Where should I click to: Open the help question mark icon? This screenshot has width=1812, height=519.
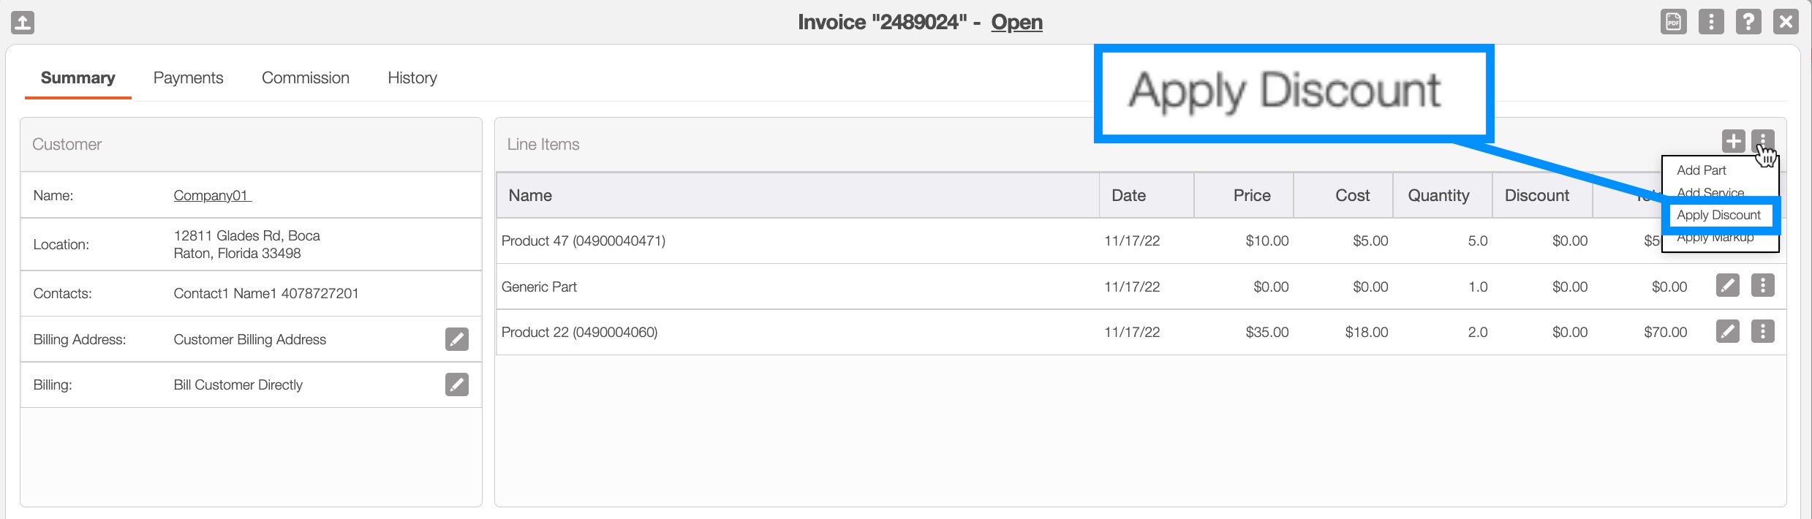pyautogui.click(x=1748, y=22)
